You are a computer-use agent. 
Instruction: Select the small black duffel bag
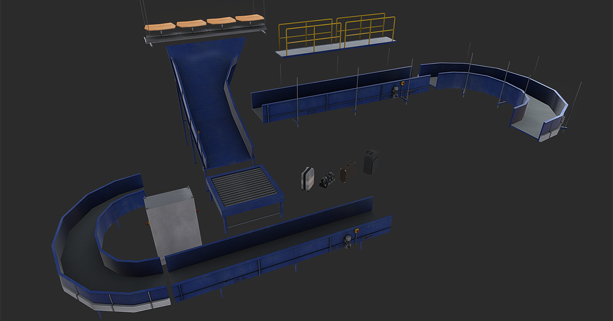click(328, 180)
